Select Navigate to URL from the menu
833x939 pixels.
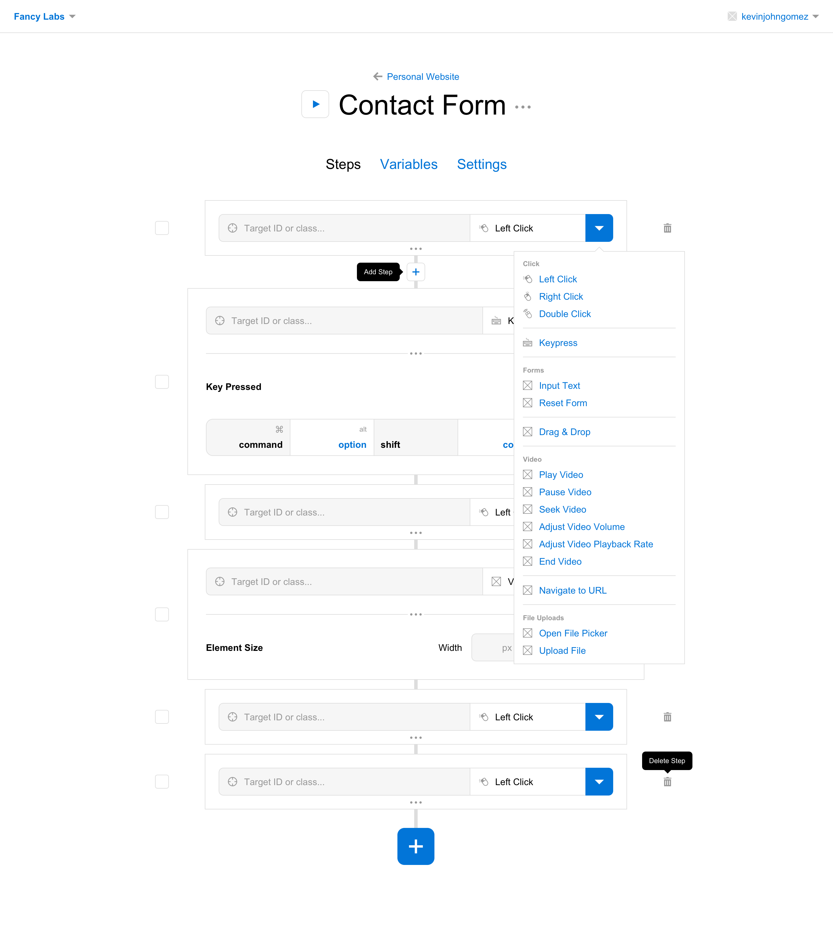tap(572, 590)
